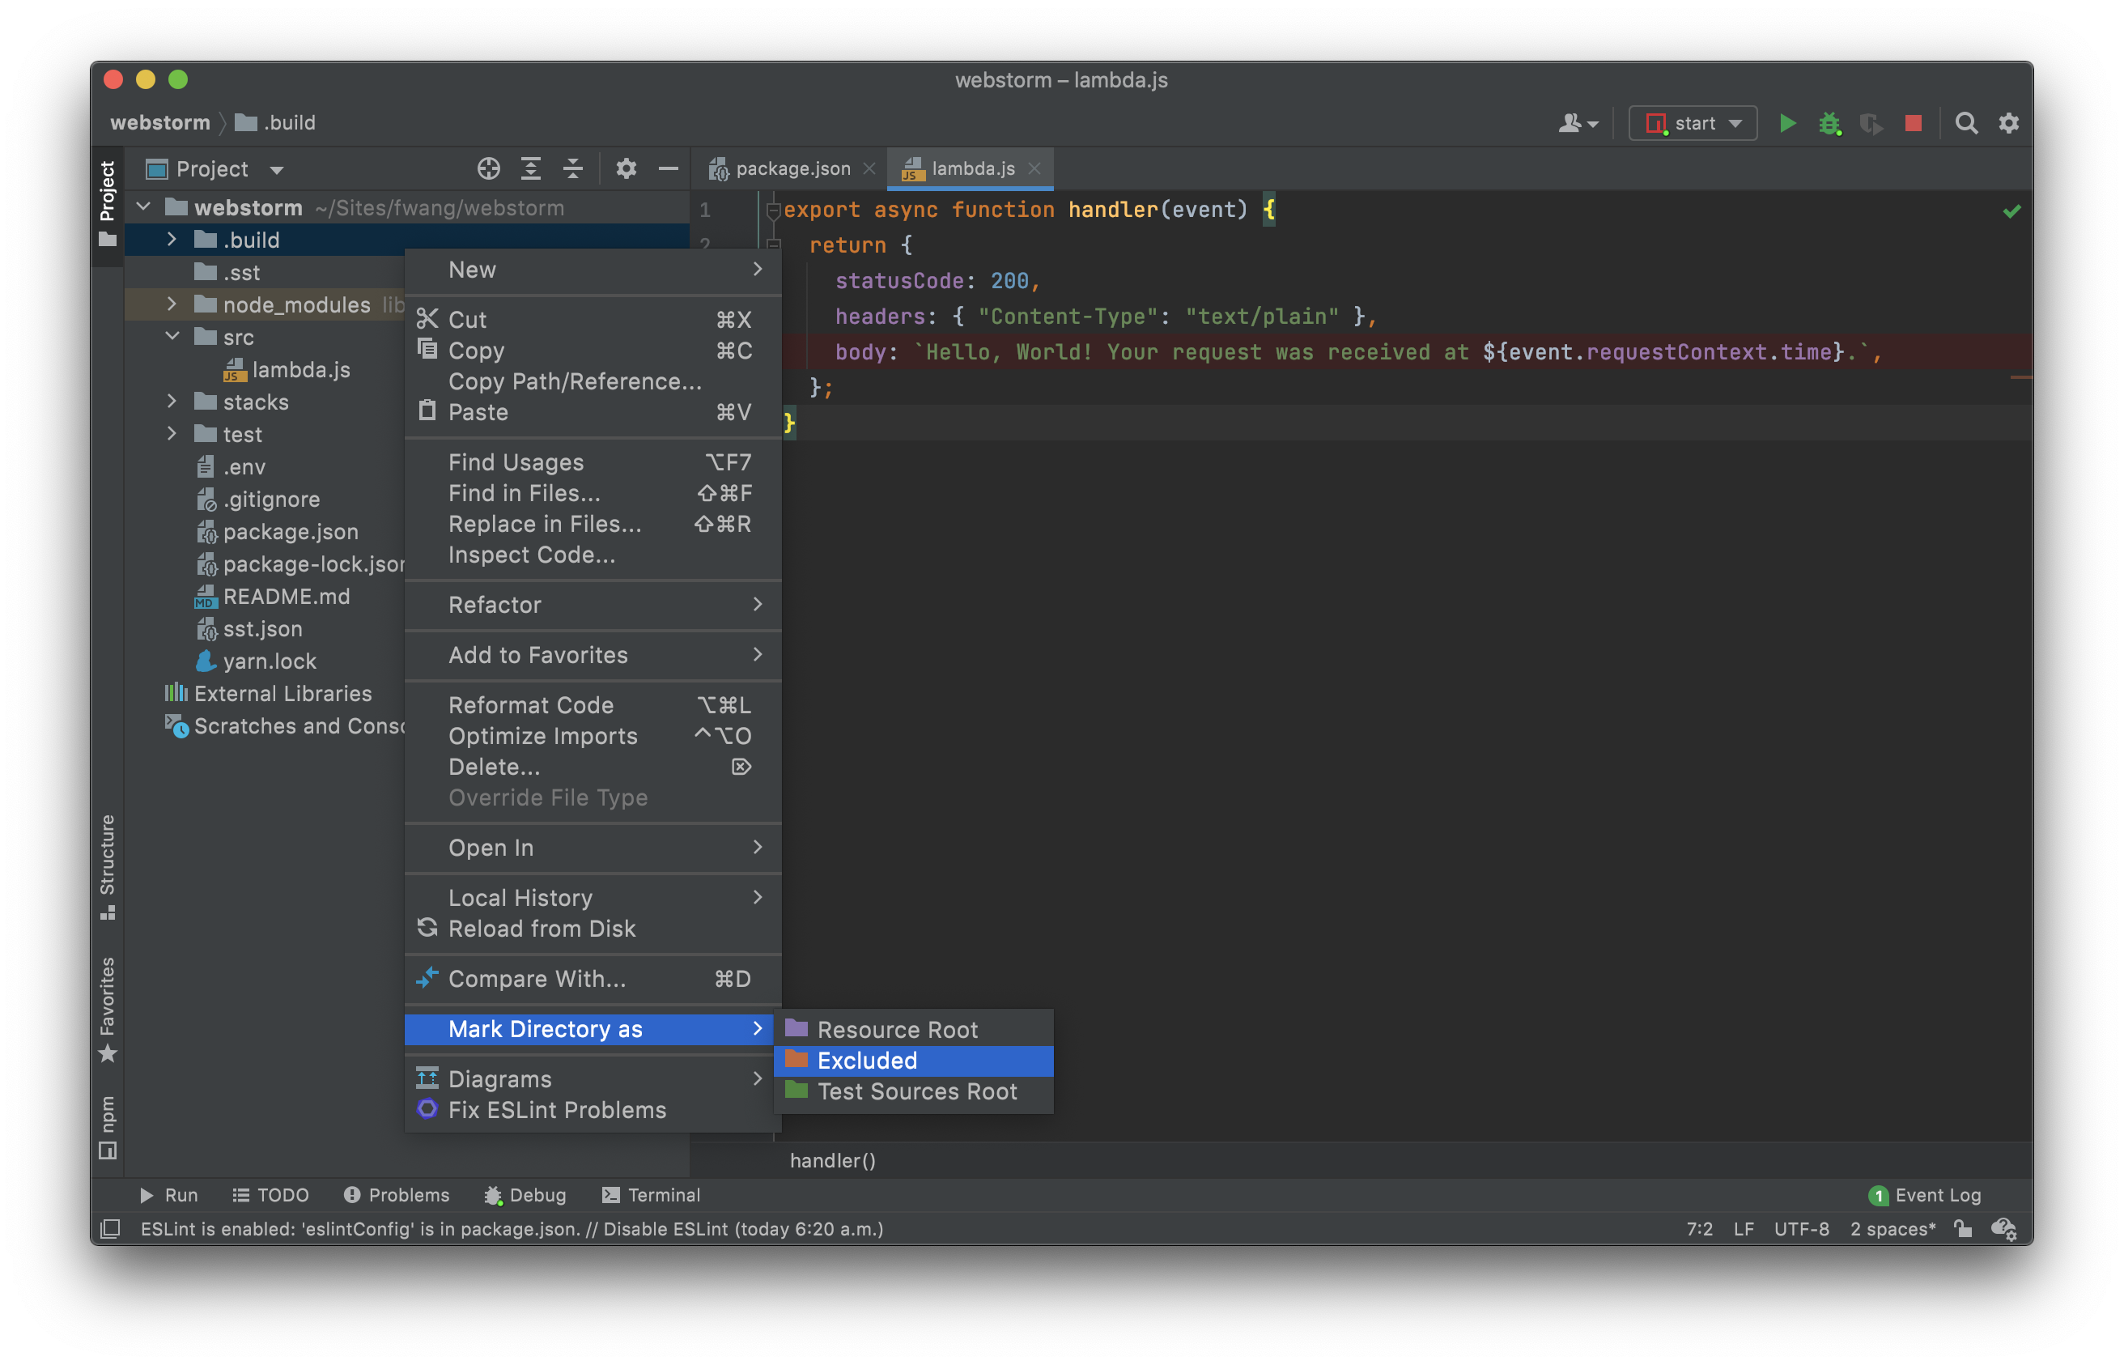Choose Compare With... menu entry
Viewport: 2124px width, 1365px height.
coord(593,979)
